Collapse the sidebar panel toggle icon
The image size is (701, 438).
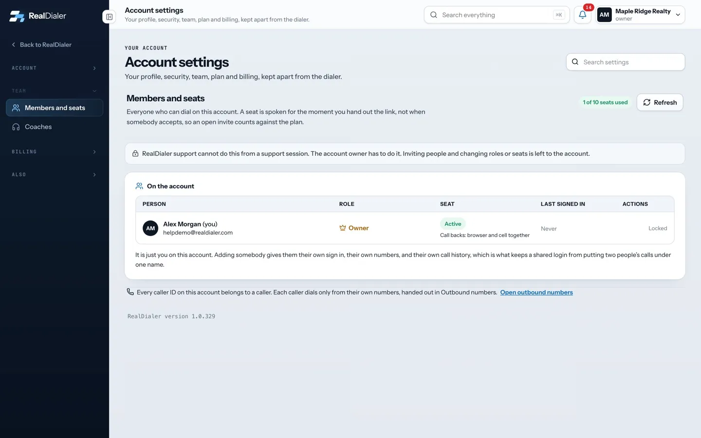coord(110,17)
